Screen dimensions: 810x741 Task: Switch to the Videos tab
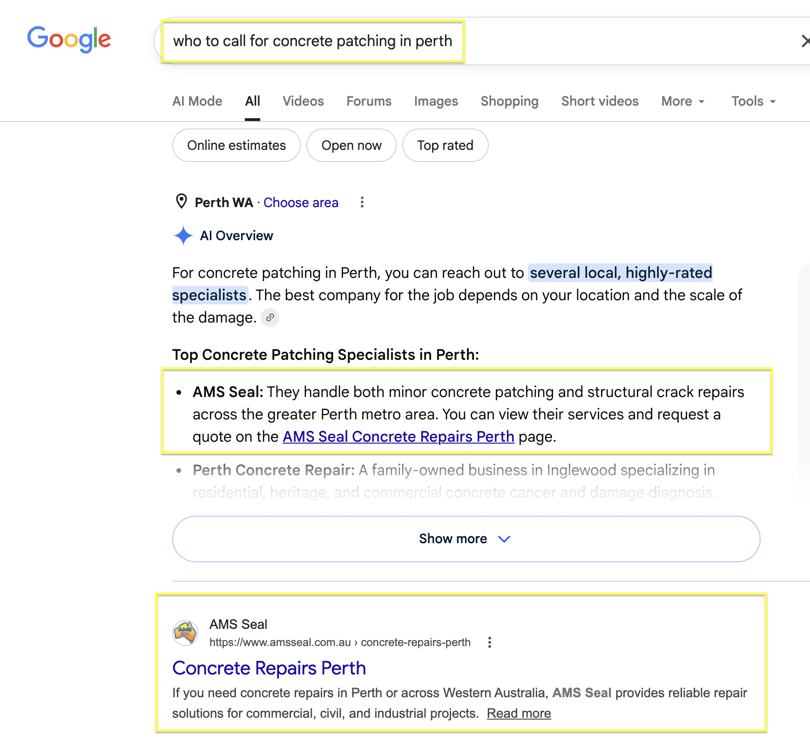point(303,101)
